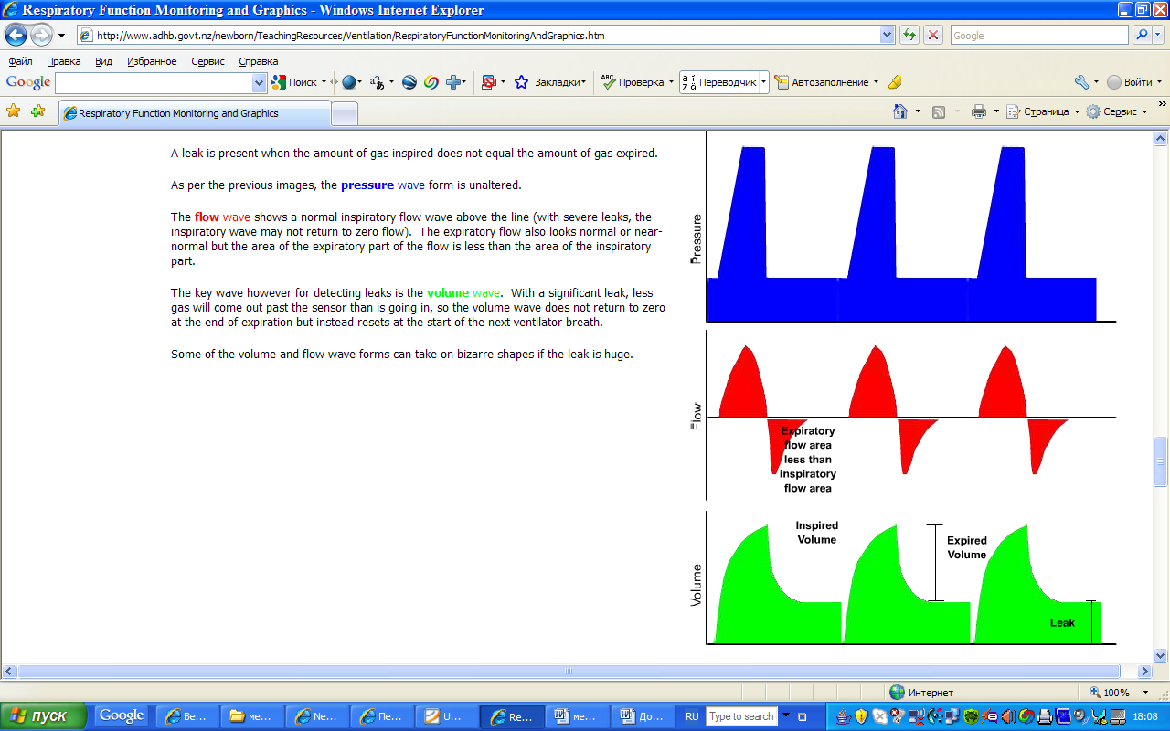Image resolution: width=1170 pixels, height=731 pixels.
Task: Open the Вид menu
Action: tap(103, 61)
